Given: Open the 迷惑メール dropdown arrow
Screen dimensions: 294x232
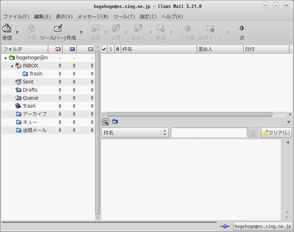Looking at the screenshot, I should pyautogui.click(x=228, y=32).
